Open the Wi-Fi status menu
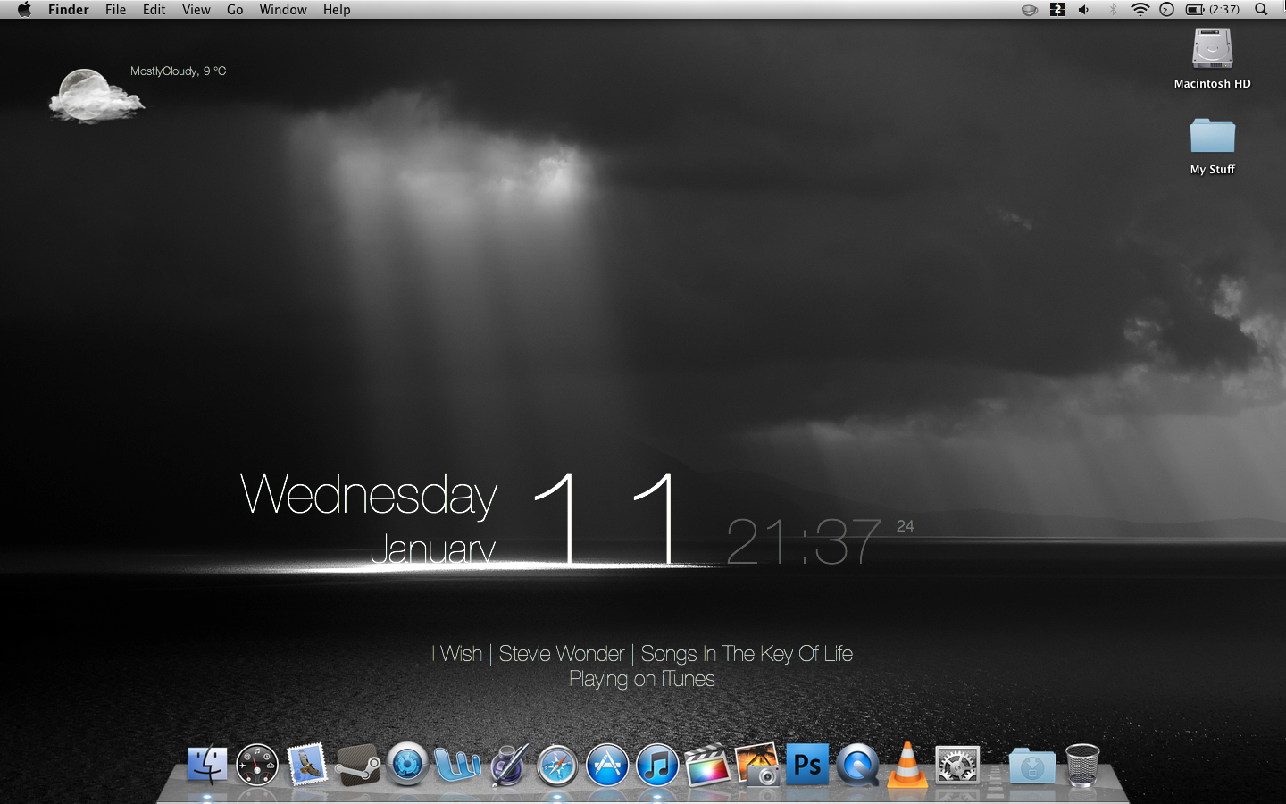This screenshot has width=1286, height=804. pos(1140,10)
